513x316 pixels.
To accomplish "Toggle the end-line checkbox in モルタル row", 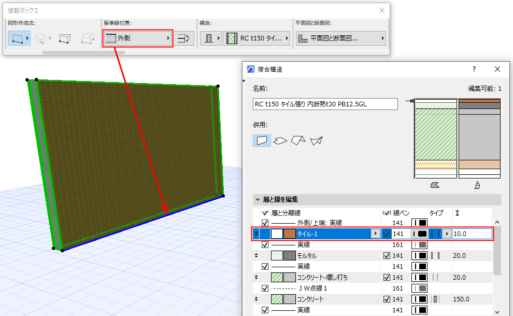I will coord(387,255).
